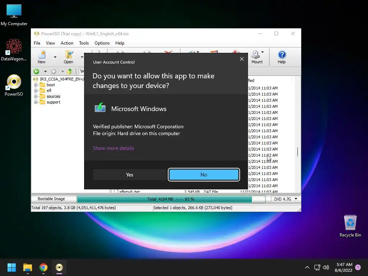Screen dimensions: 368x276
Task: Open the Tools menu
Action: click(84, 43)
